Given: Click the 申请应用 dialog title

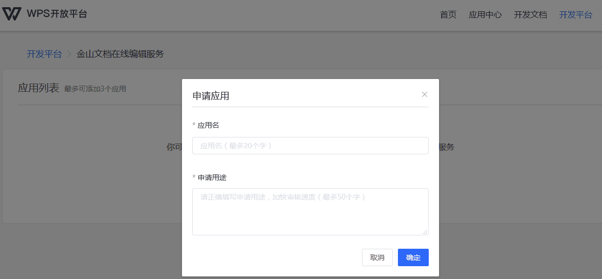Looking at the screenshot, I should 211,96.
